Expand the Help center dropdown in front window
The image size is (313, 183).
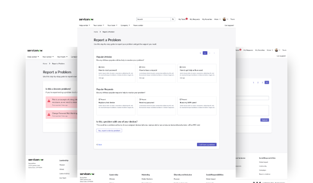[84, 26]
